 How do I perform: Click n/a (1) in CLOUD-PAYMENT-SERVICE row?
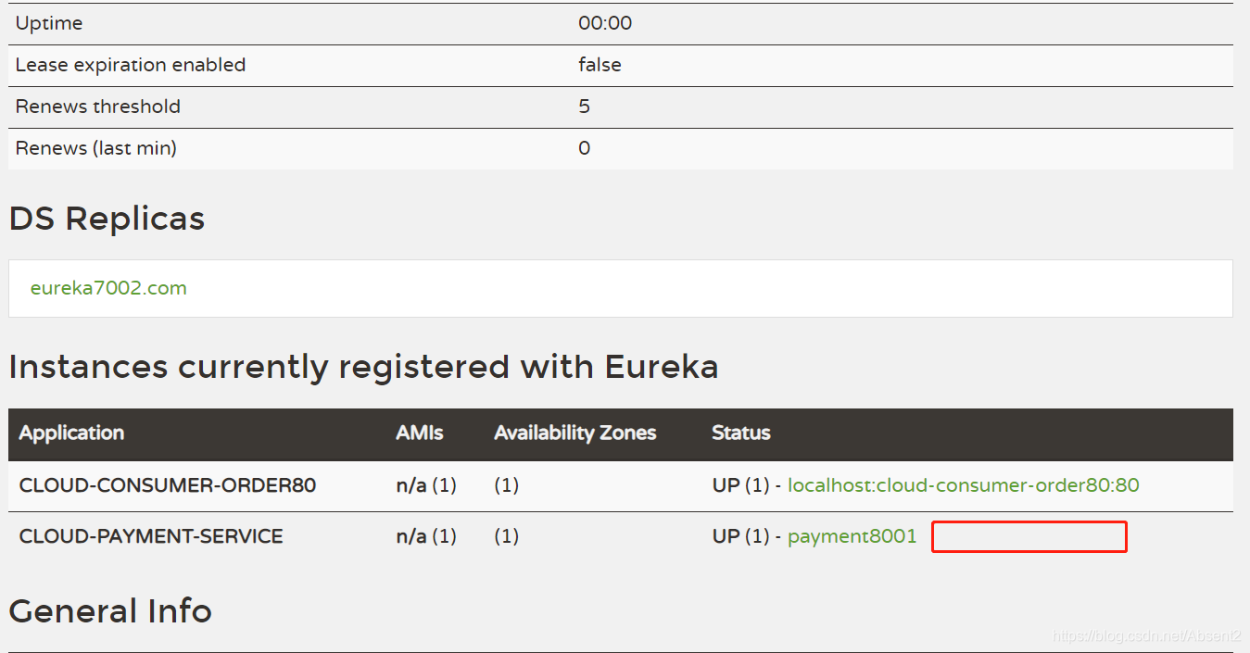(x=426, y=536)
